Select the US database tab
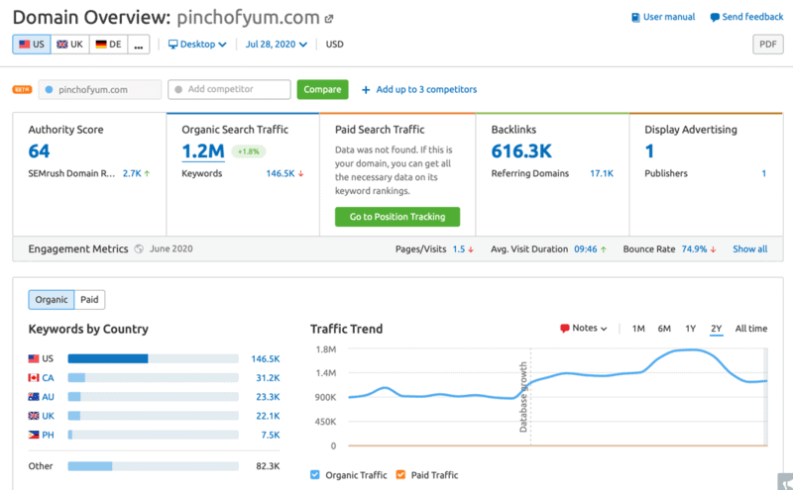 32,45
